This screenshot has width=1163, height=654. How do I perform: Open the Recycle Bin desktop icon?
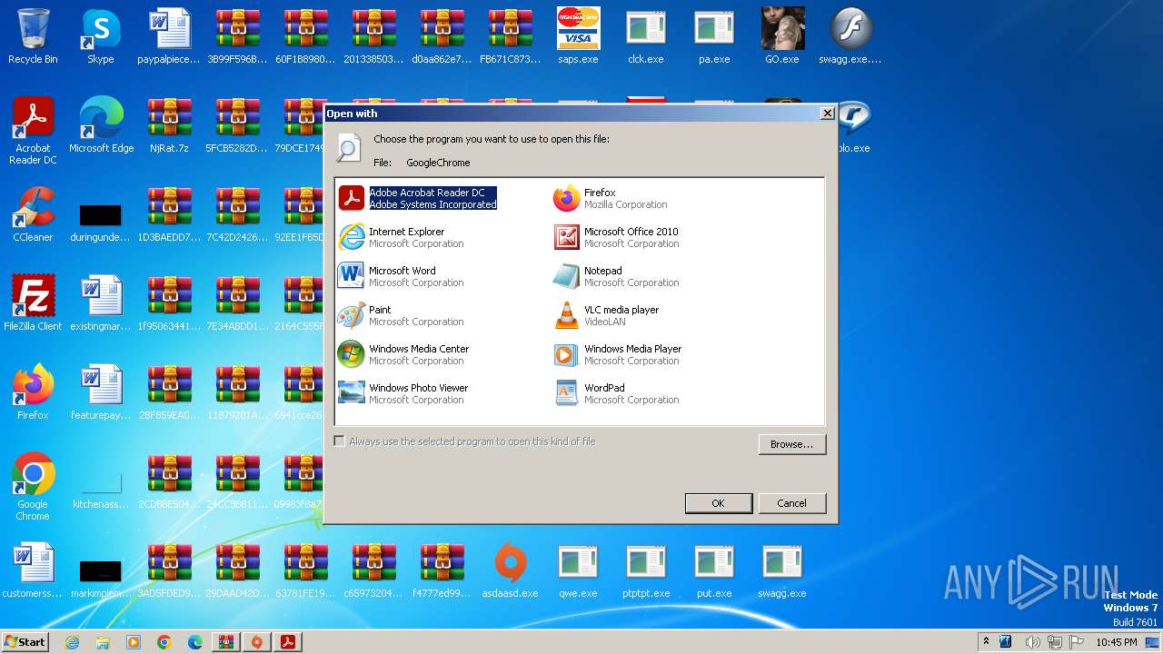coord(33,36)
